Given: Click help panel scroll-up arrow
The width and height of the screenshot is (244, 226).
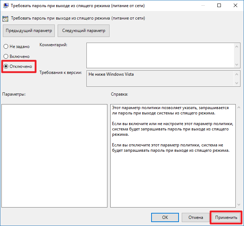Looking at the screenshot, I should (x=239, y=107).
